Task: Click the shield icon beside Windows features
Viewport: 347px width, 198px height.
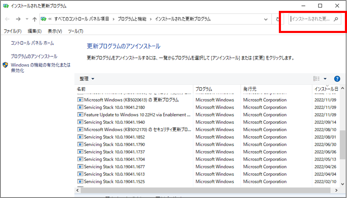Action: point(5,65)
